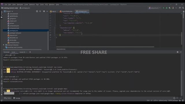
Task: Click the layout window icon beside the search magnifier
Action: (x=180, y=8)
